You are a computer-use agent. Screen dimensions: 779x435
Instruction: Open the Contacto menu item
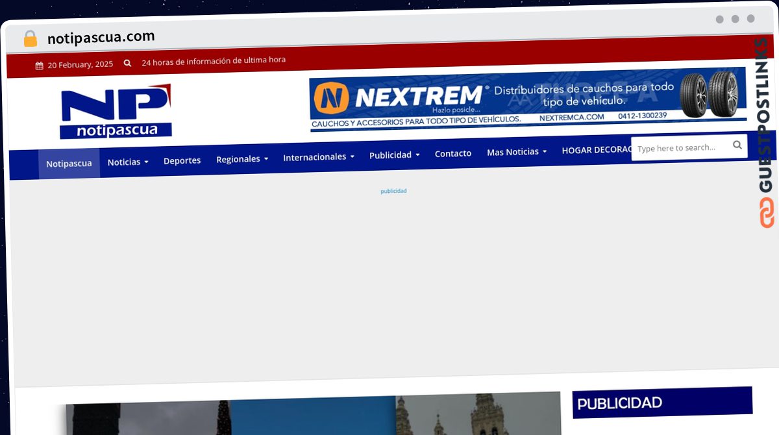pos(453,153)
